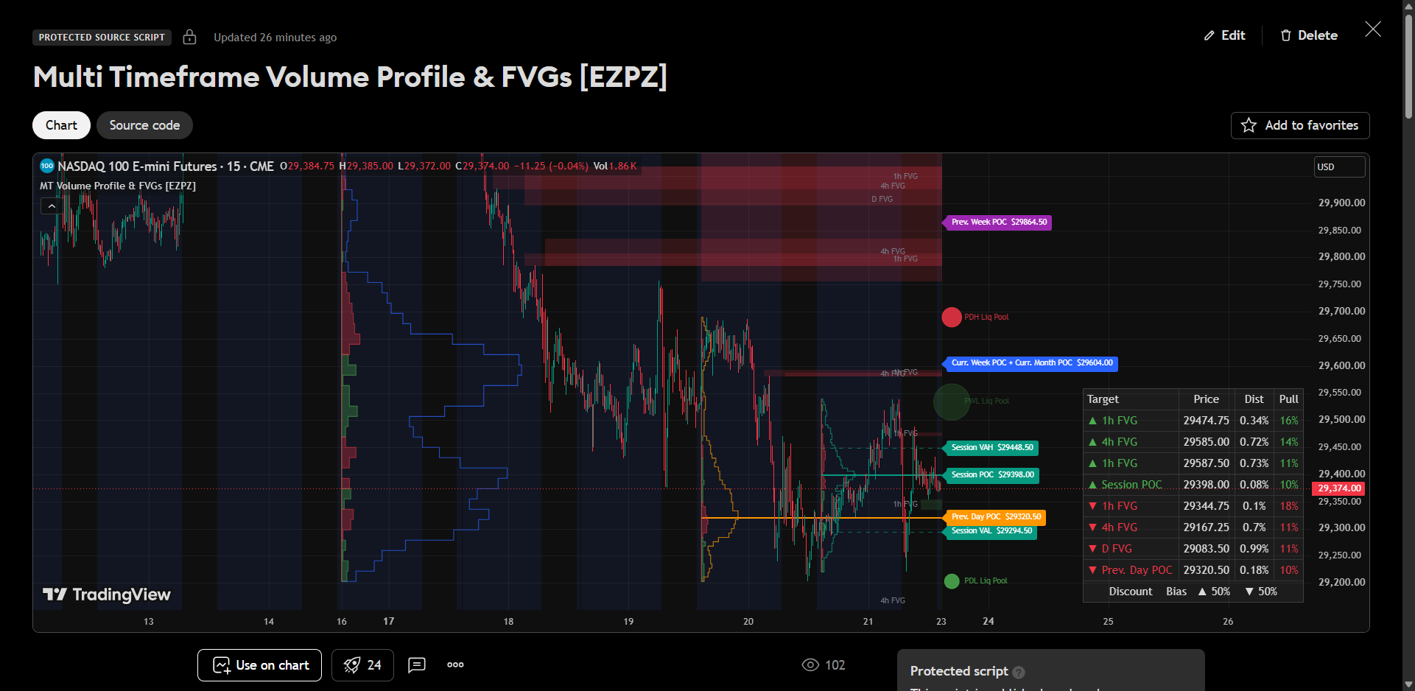Open the three-dots more options menu
Screen dimensions: 1415x691
[x=455, y=664]
